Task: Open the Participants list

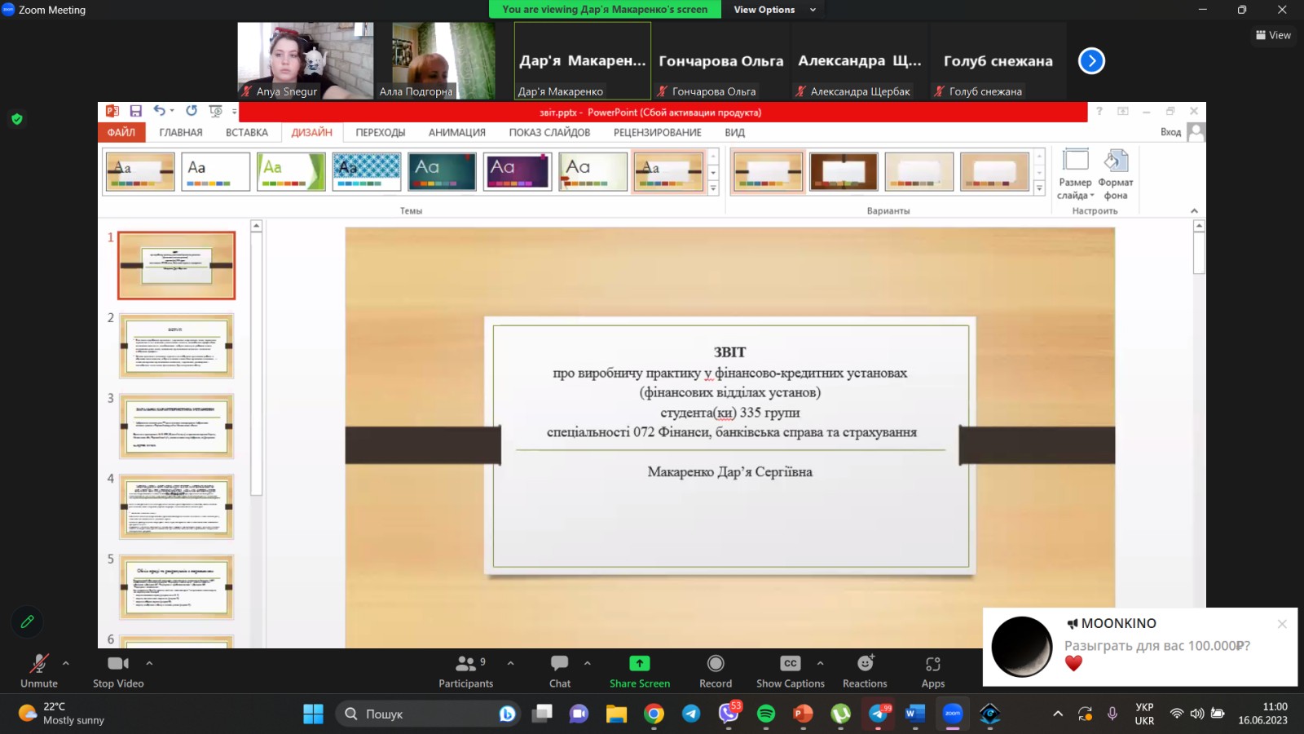Action: click(x=466, y=664)
